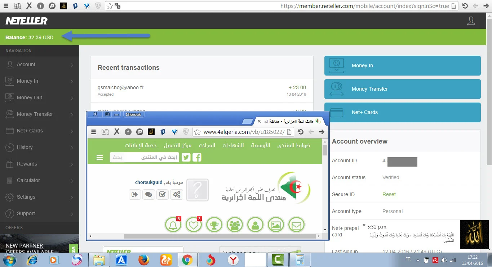Open the Neteller user profile icon

pyautogui.click(x=471, y=21)
